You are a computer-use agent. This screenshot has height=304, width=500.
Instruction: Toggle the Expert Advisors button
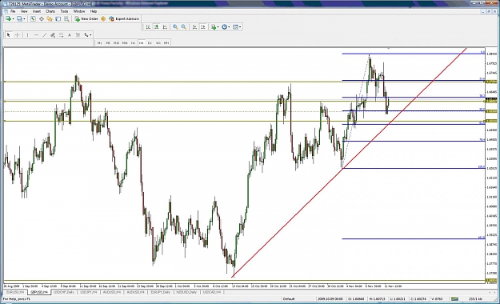click(x=124, y=19)
